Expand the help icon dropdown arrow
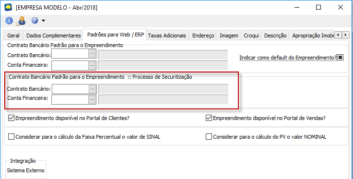Viewport: 353px width, 179px height. pos(43,21)
